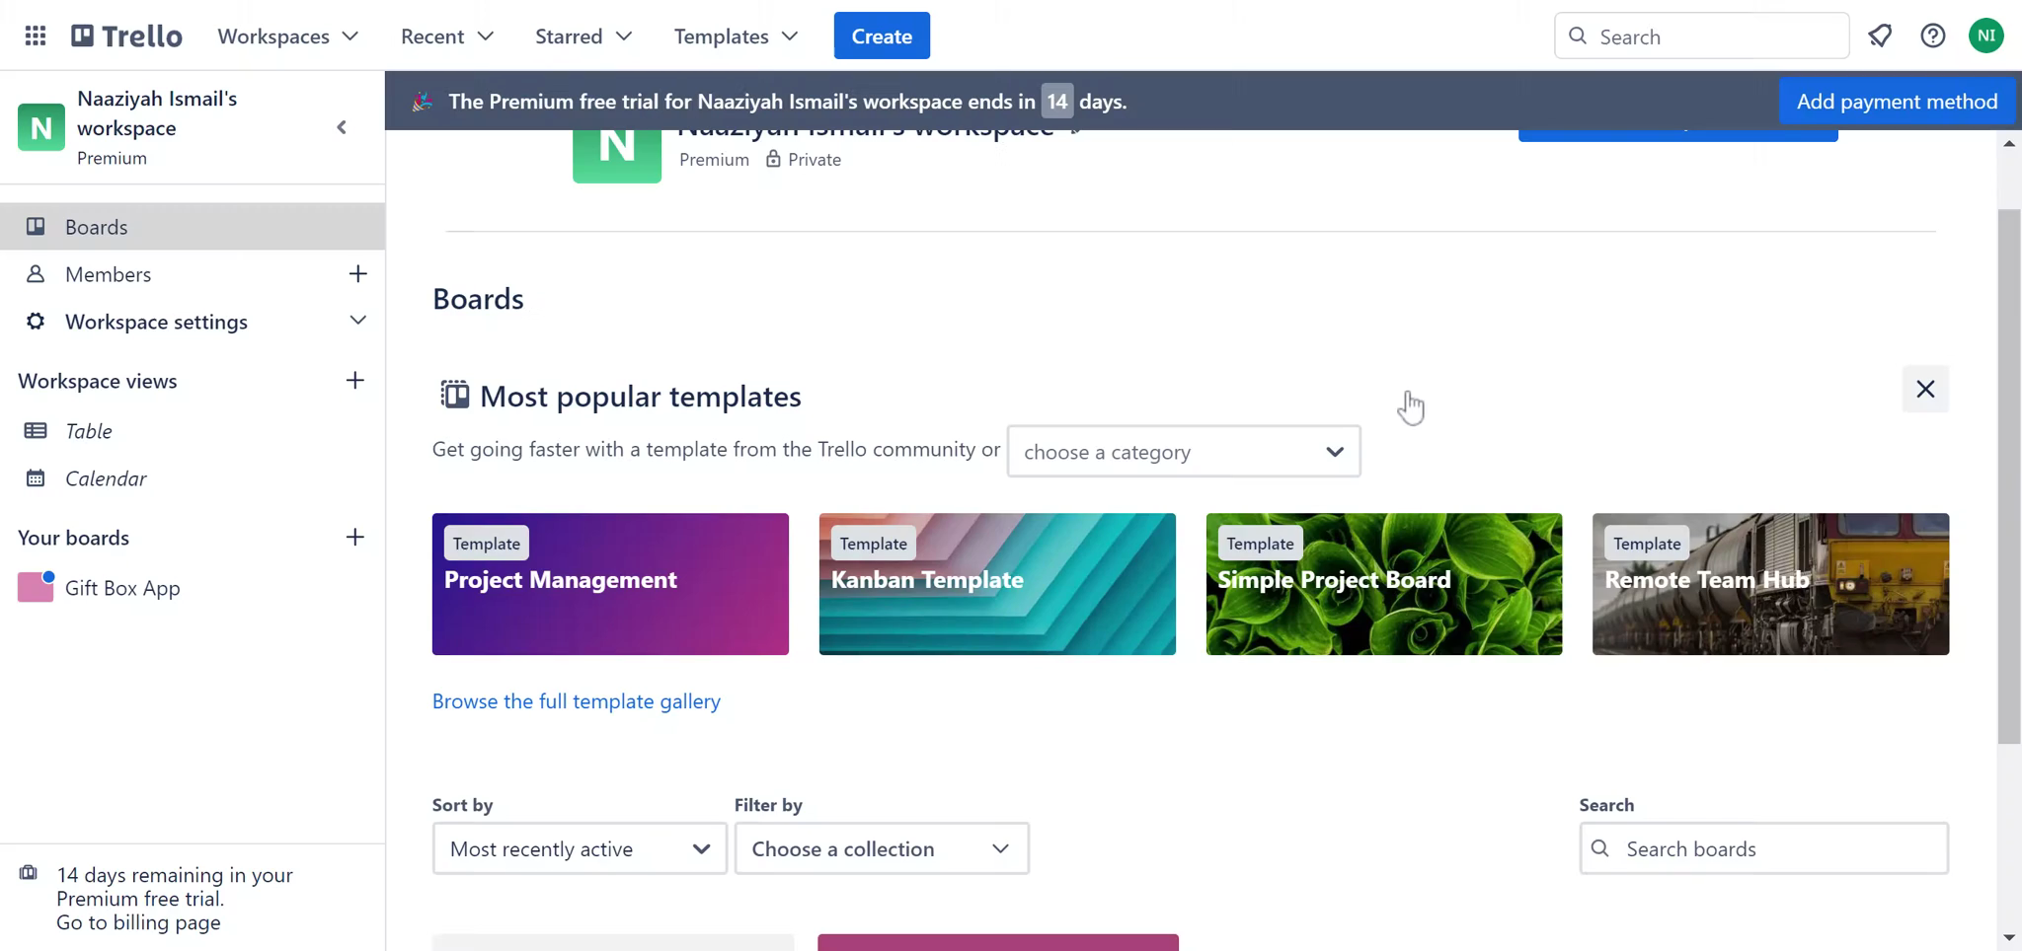Open the Starred dropdown menu

click(x=583, y=37)
